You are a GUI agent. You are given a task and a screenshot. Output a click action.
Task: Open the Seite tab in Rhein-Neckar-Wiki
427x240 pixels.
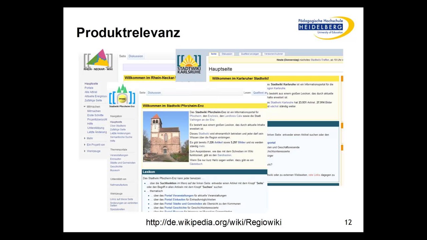(x=122, y=56)
